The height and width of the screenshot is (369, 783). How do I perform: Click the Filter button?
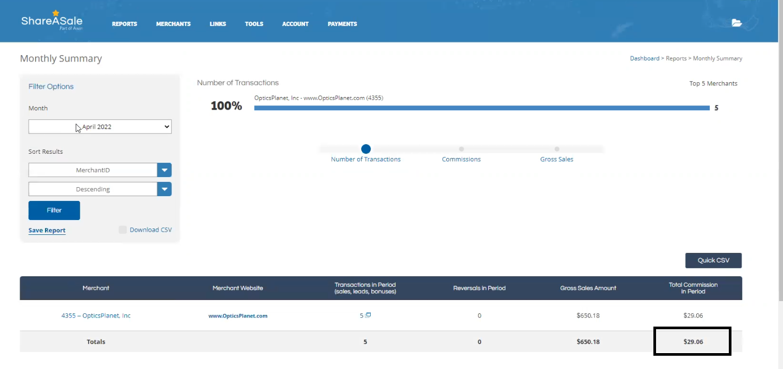pos(54,210)
